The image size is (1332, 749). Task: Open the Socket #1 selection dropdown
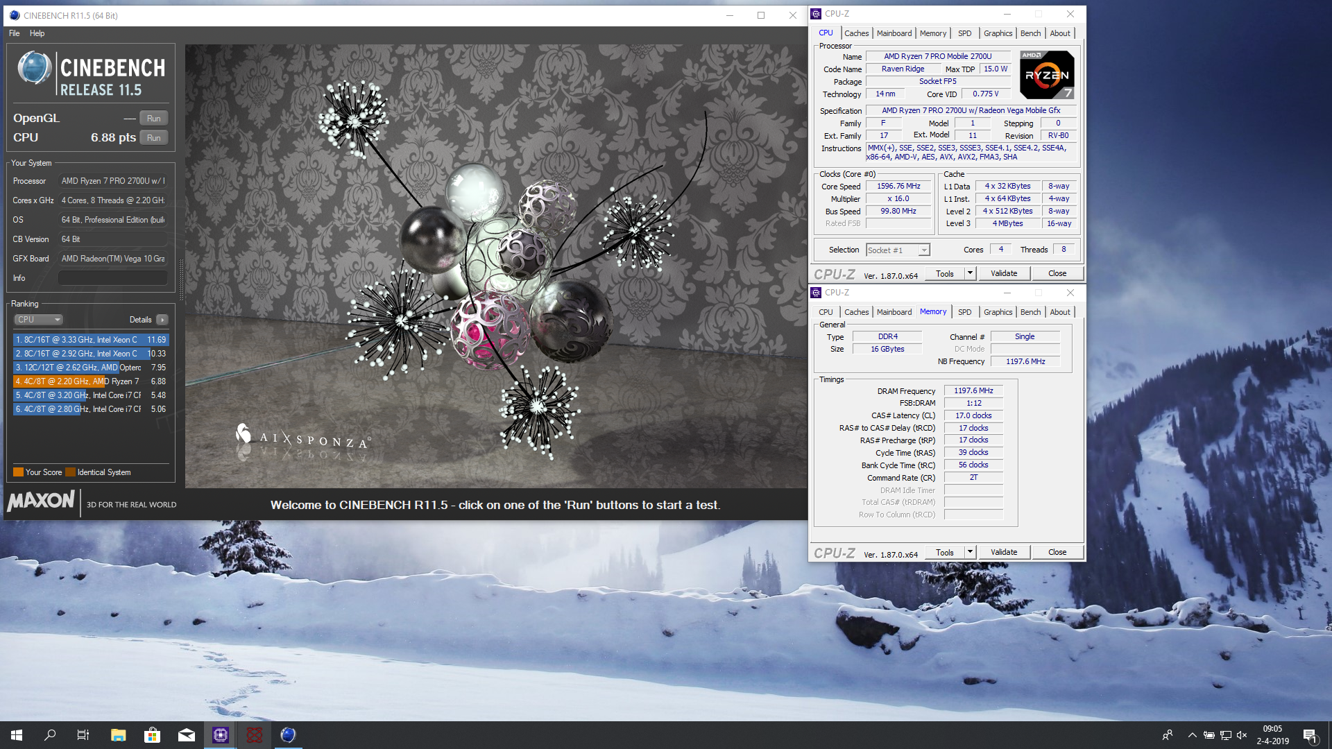click(x=898, y=250)
